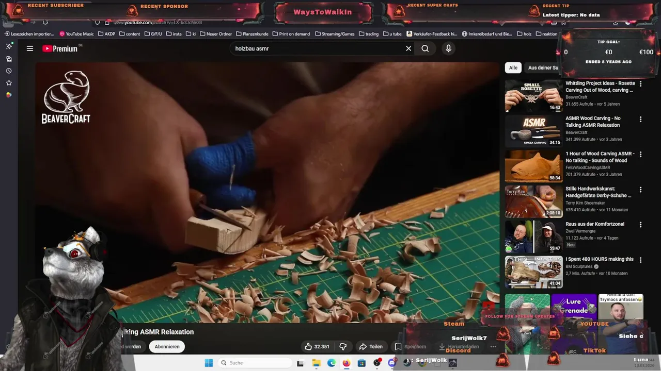The height and width of the screenshot is (371, 661).
Task: Share the video via Teilen
Action: pos(371,347)
